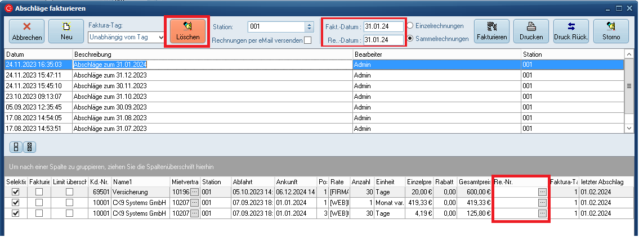Viewport: 639px width, 237px height.
Task: Sort by the Beschreibung column header
Action: tap(212, 54)
